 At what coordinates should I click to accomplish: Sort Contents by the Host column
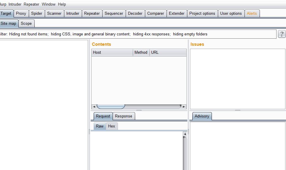(x=112, y=53)
